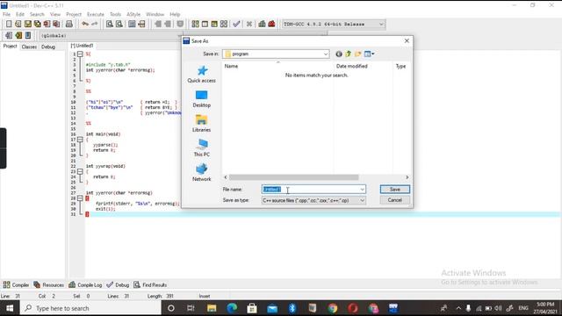Image resolution: width=562 pixels, height=316 pixels.
Task: Click the Cancel button in dialog
Action: pyautogui.click(x=395, y=200)
